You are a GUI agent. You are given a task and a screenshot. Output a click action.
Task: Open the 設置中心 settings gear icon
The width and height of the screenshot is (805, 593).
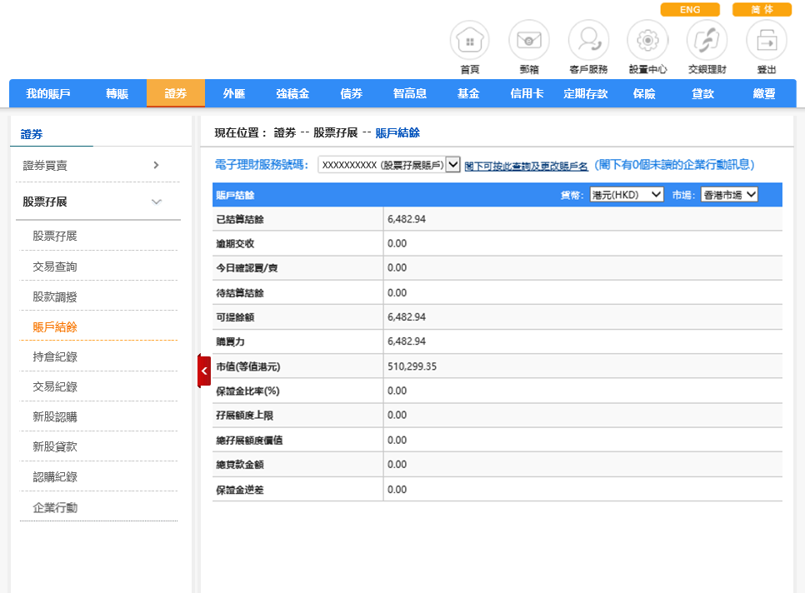[647, 40]
